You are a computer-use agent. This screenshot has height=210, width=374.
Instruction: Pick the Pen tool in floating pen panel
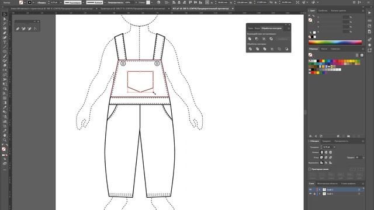coord(18,29)
